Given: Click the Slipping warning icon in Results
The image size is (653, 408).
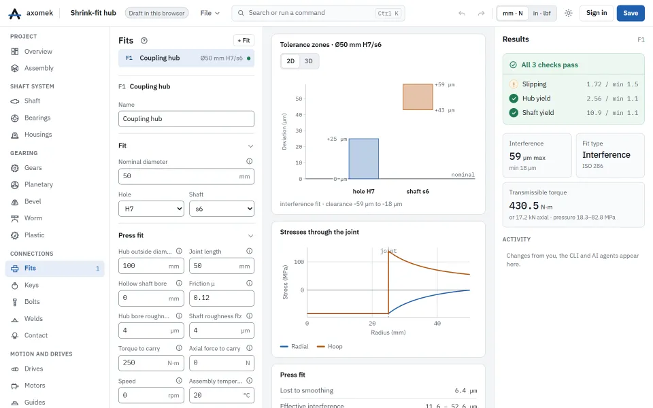Looking at the screenshot, I should (514, 84).
